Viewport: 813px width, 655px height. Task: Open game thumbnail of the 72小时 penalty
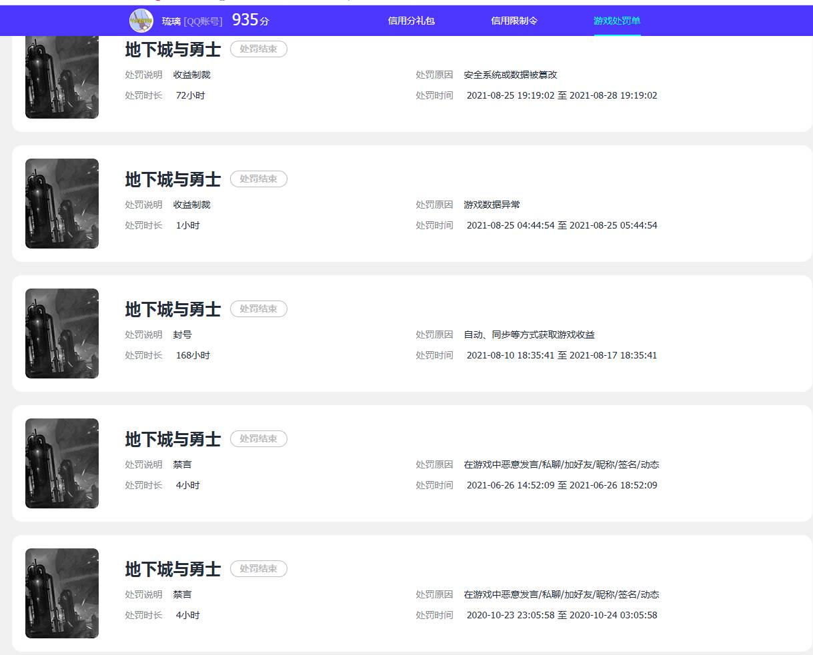click(62, 77)
